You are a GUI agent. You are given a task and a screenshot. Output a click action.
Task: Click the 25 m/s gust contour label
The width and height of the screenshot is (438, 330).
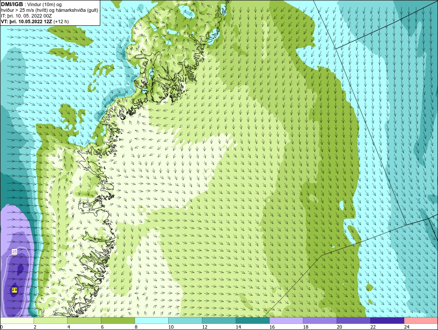pyautogui.click(x=14, y=252)
